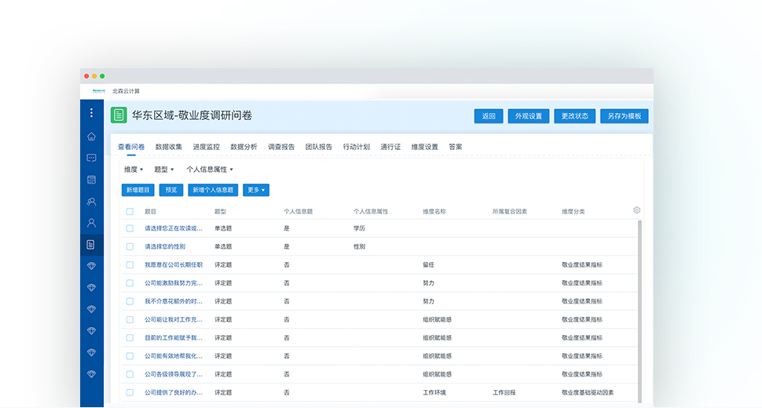
Task: Check the box for 我不介意花额外的时... row
Action: point(130,301)
